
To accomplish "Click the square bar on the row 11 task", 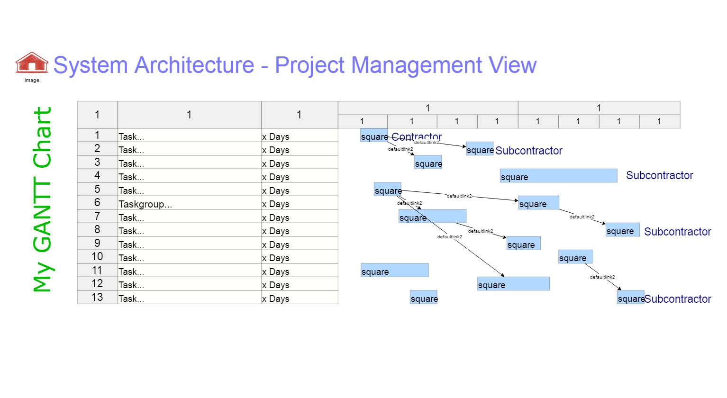I will click(x=394, y=270).
